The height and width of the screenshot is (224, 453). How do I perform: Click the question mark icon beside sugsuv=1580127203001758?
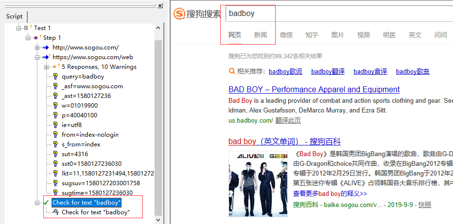tap(55, 183)
